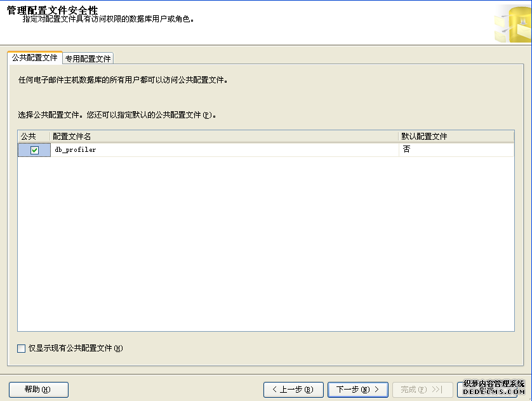Image resolution: width=532 pixels, height=401 pixels.
Task: Enable 仅显示现有公共配置文件 checkbox
Action: click(22, 348)
